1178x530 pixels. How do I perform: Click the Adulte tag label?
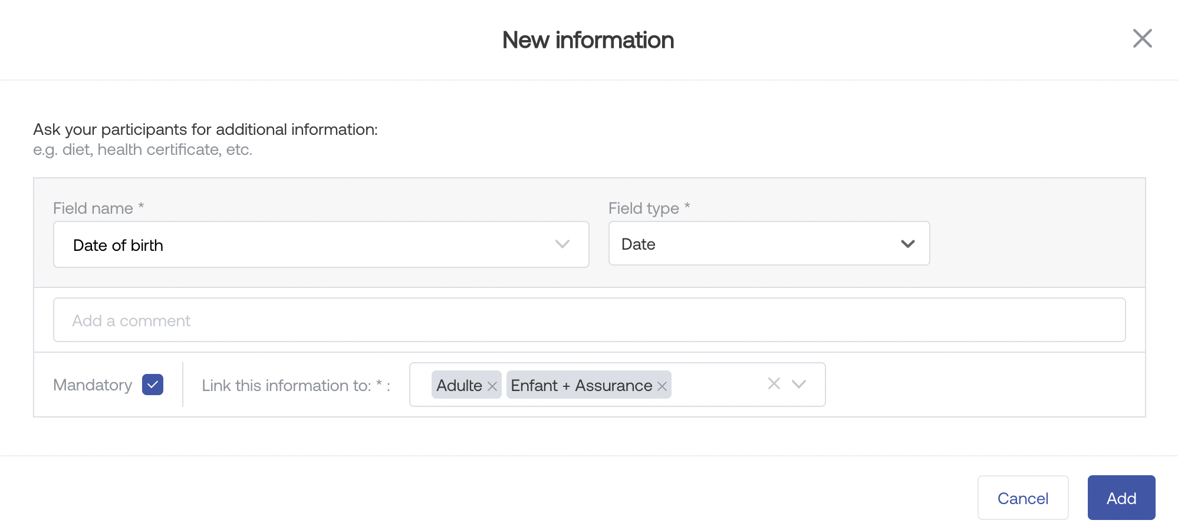click(459, 386)
